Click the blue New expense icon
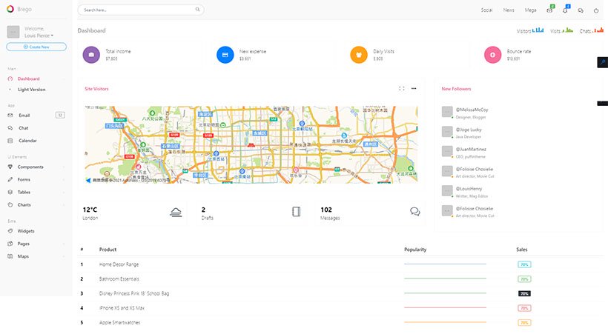 coord(225,55)
